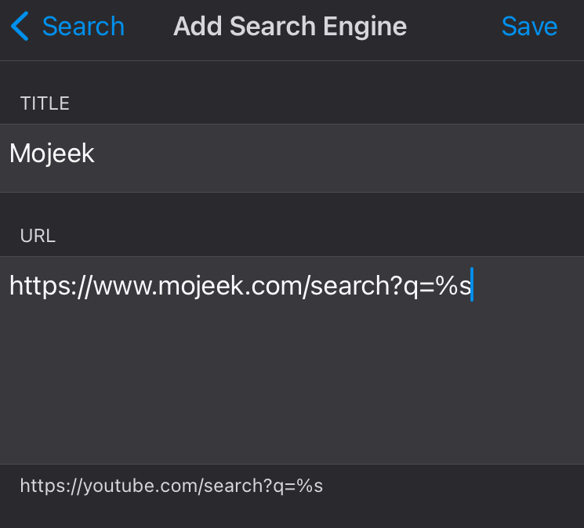Click the %s placeholder in Mojeek URL
Image resolution: width=584 pixels, height=528 pixels.
coord(453,286)
